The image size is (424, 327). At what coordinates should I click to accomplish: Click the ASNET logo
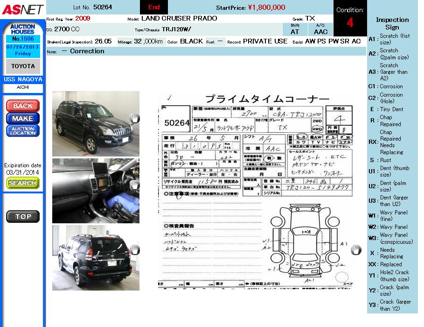click(x=22, y=9)
